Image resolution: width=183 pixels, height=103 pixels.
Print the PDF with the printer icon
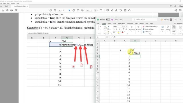pyautogui.click(x=11, y=10)
